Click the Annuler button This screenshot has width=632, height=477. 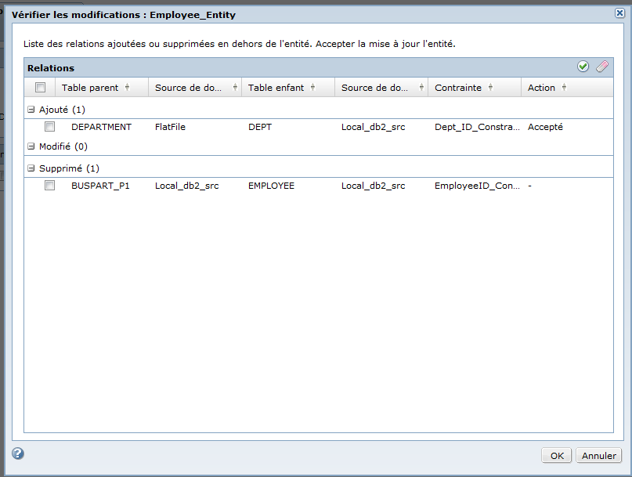coord(598,455)
